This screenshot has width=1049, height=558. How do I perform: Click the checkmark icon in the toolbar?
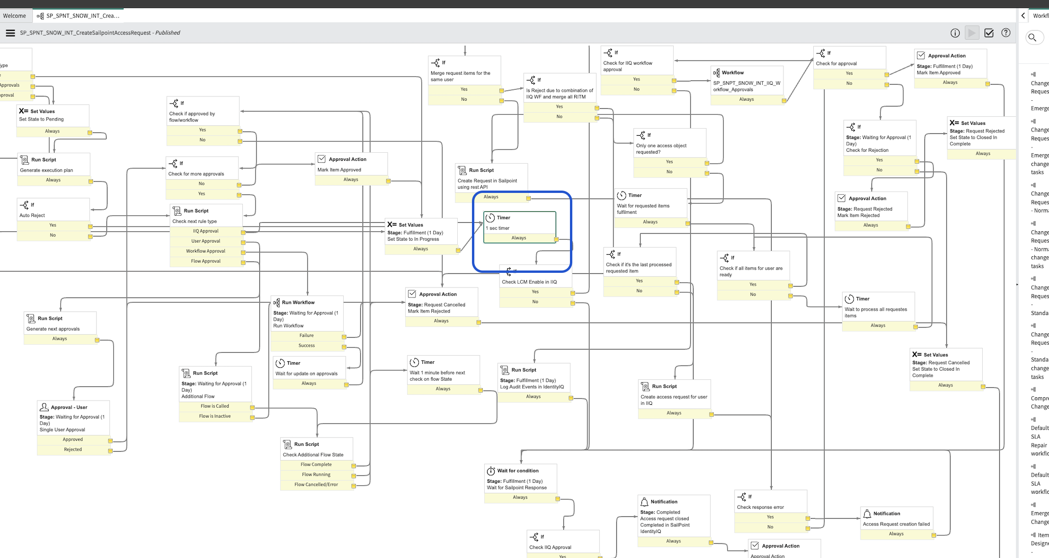click(x=989, y=33)
